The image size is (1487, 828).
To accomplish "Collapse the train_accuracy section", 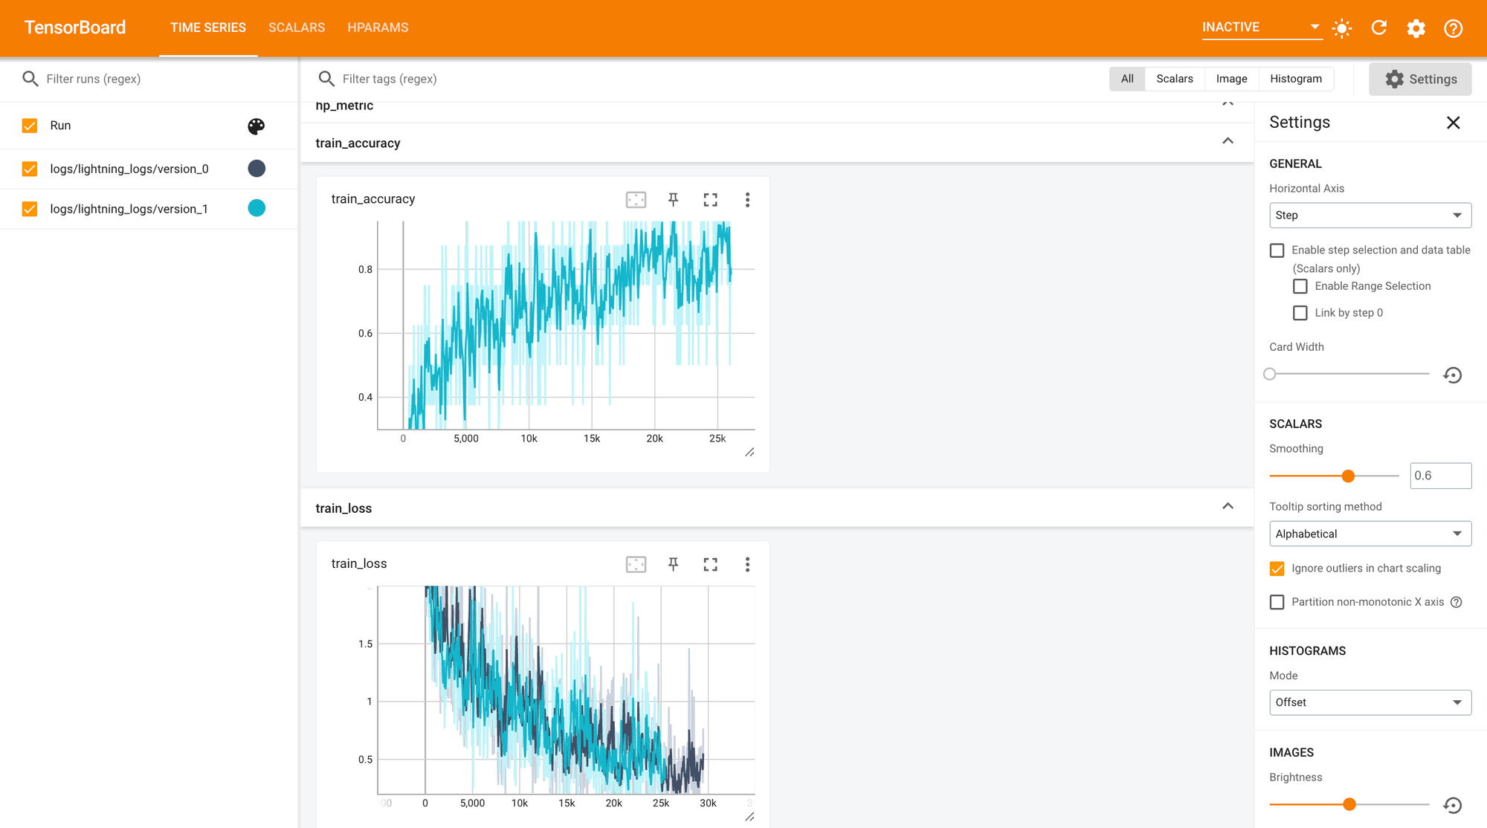I will [x=1228, y=141].
